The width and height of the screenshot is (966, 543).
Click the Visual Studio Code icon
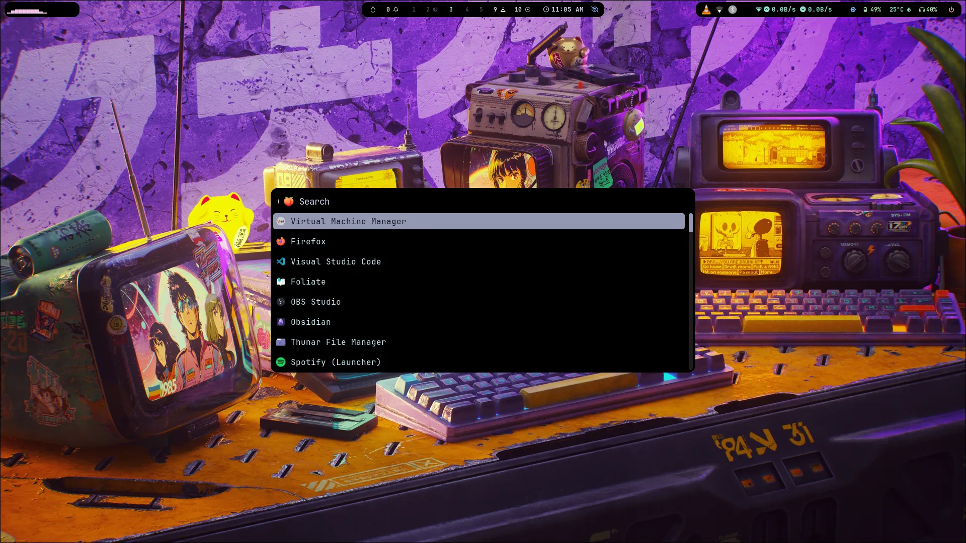coord(281,261)
